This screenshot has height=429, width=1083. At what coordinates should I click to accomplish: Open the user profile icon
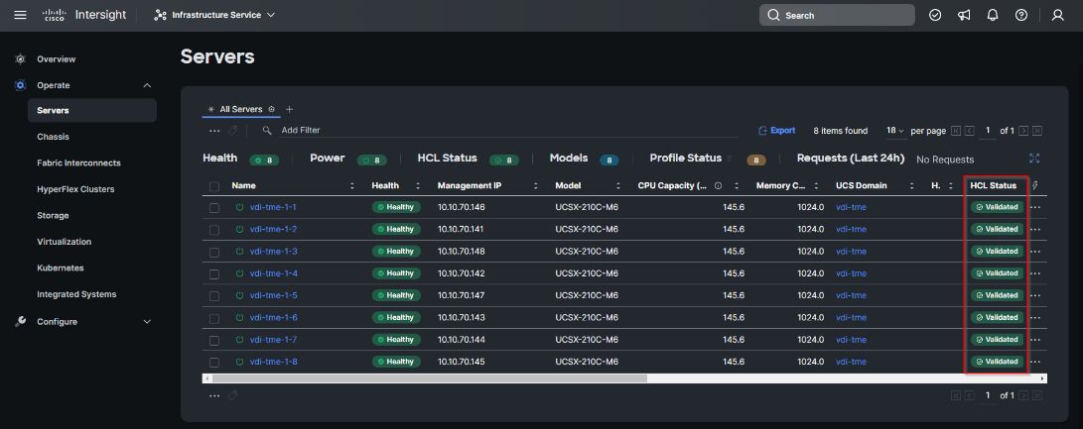(1057, 15)
